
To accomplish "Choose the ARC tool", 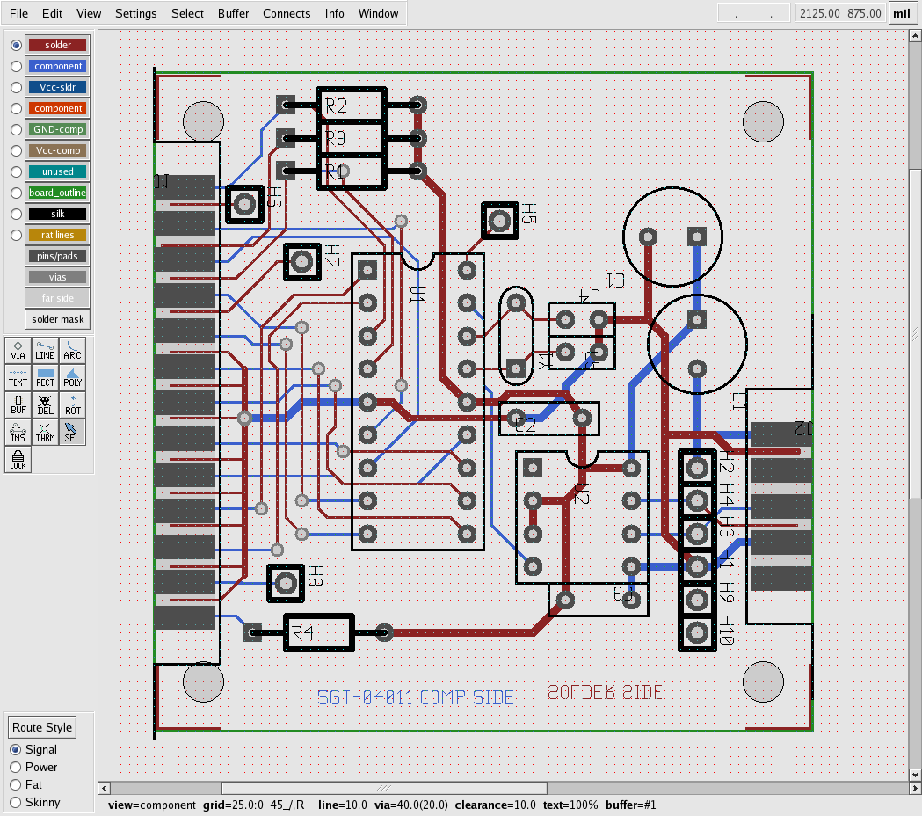I will pos(72,351).
